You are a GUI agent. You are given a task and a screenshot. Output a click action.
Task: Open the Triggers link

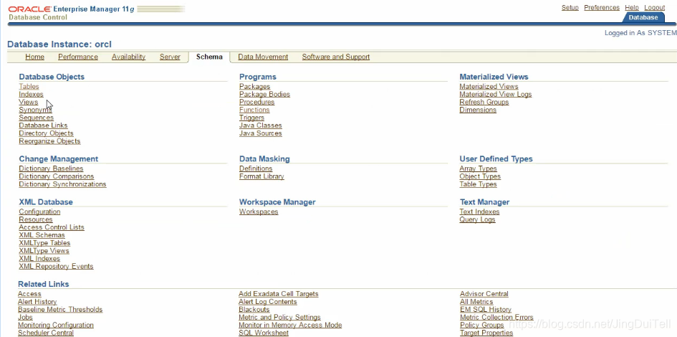pyautogui.click(x=251, y=118)
